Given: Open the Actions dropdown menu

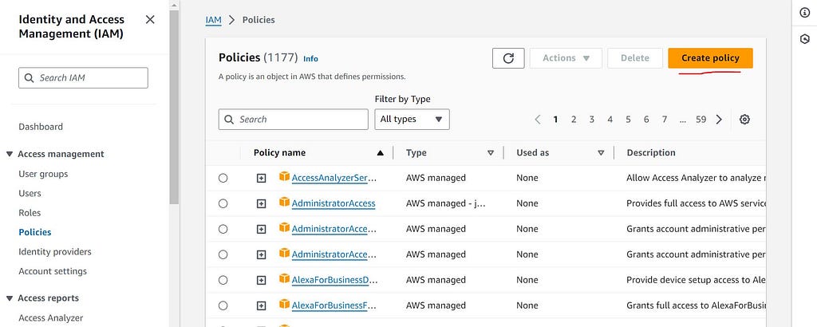Looking at the screenshot, I should coord(566,58).
